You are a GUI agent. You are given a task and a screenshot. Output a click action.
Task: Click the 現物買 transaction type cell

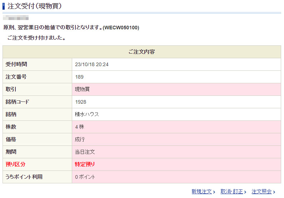(x=82, y=89)
